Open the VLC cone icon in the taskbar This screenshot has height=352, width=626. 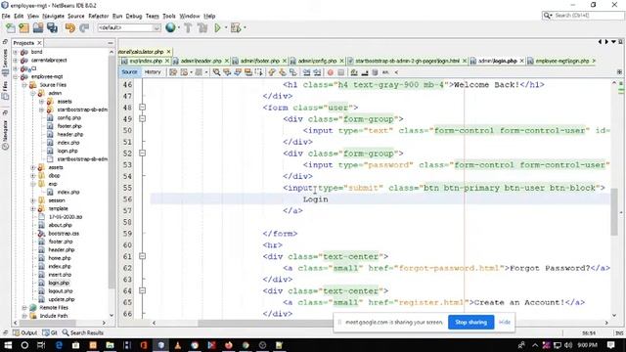[178, 345]
